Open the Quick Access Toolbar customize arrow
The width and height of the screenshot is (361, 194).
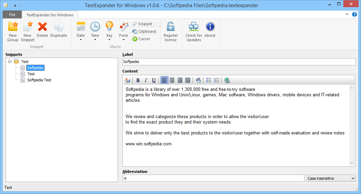point(15,5)
